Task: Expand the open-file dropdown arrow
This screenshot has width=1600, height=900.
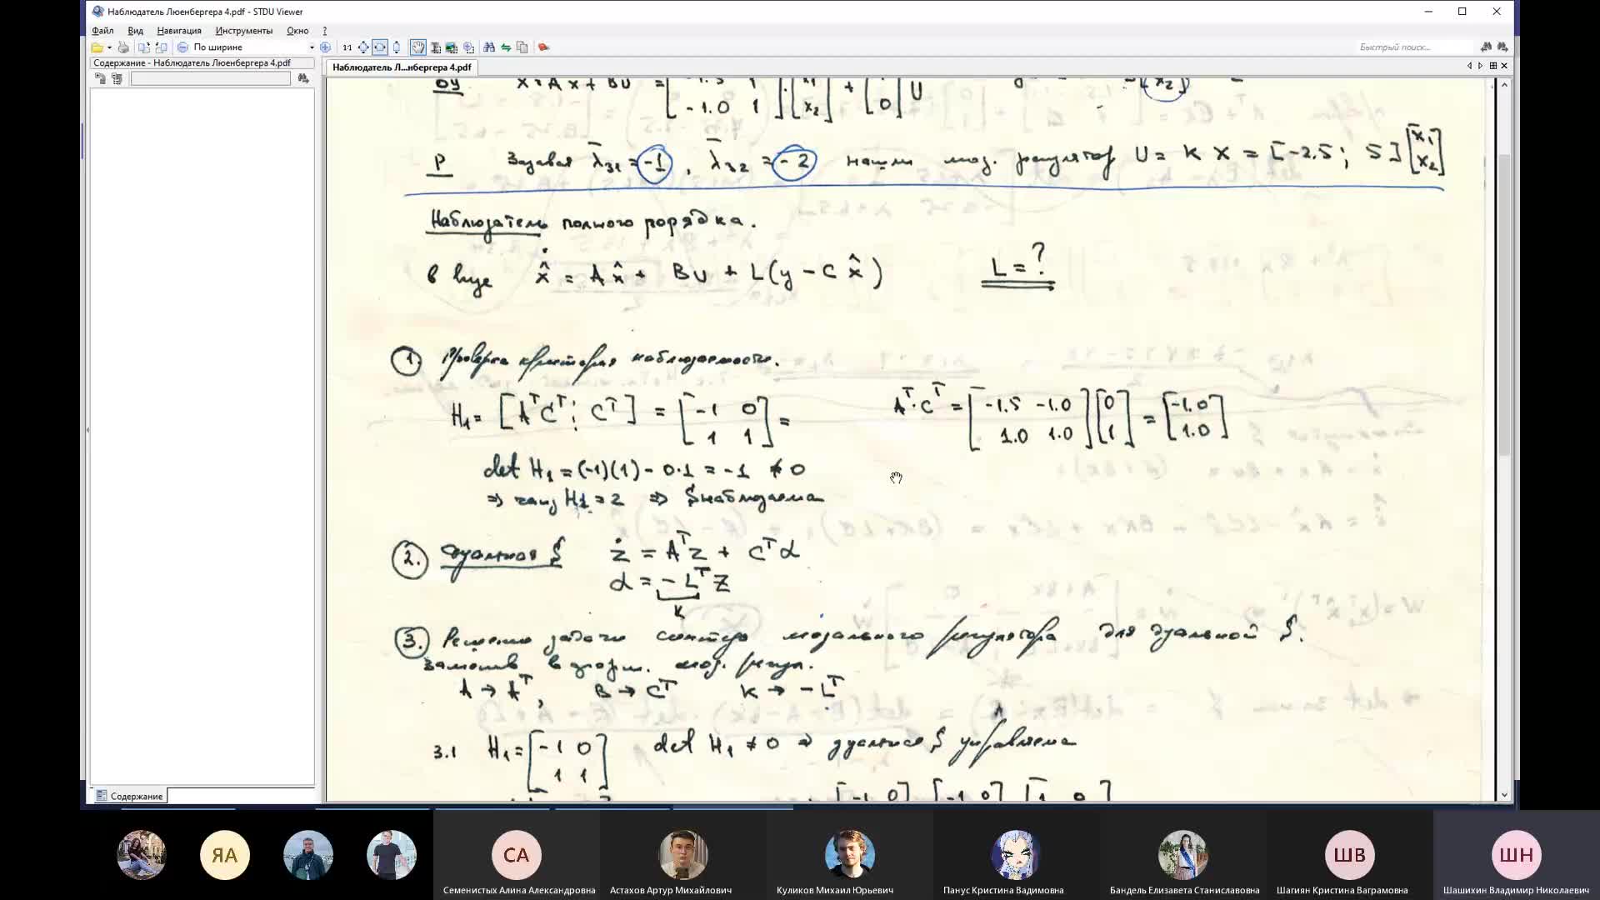Action: pos(109,47)
